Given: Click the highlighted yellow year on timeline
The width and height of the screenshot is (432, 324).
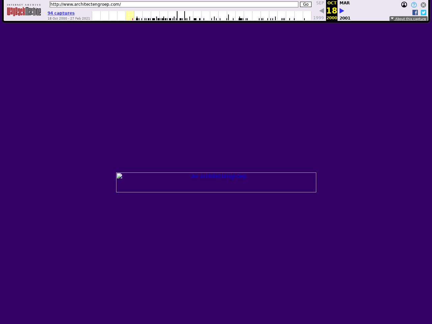Looking at the screenshot, I should [x=130, y=16].
